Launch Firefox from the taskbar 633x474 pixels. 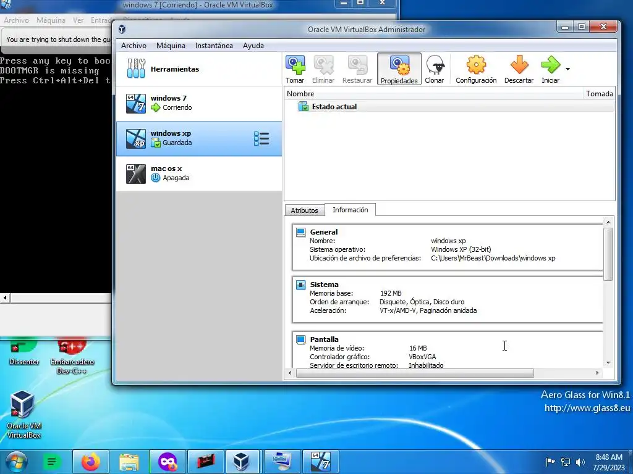coord(90,462)
